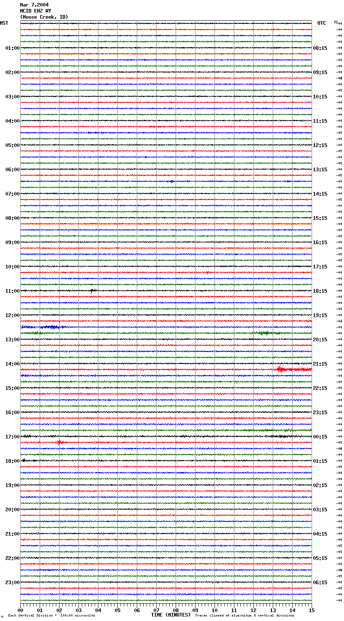This screenshot has height=621, width=344.
Task: Click the "07" minute tick label
Action: (x=156, y=610)
